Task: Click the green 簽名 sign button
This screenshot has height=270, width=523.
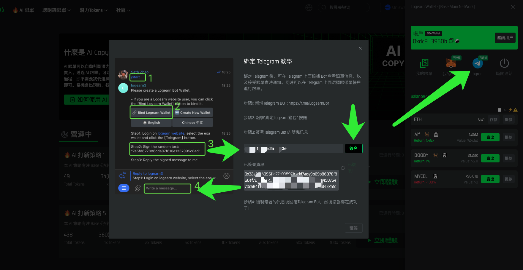Action: [353, 148]
